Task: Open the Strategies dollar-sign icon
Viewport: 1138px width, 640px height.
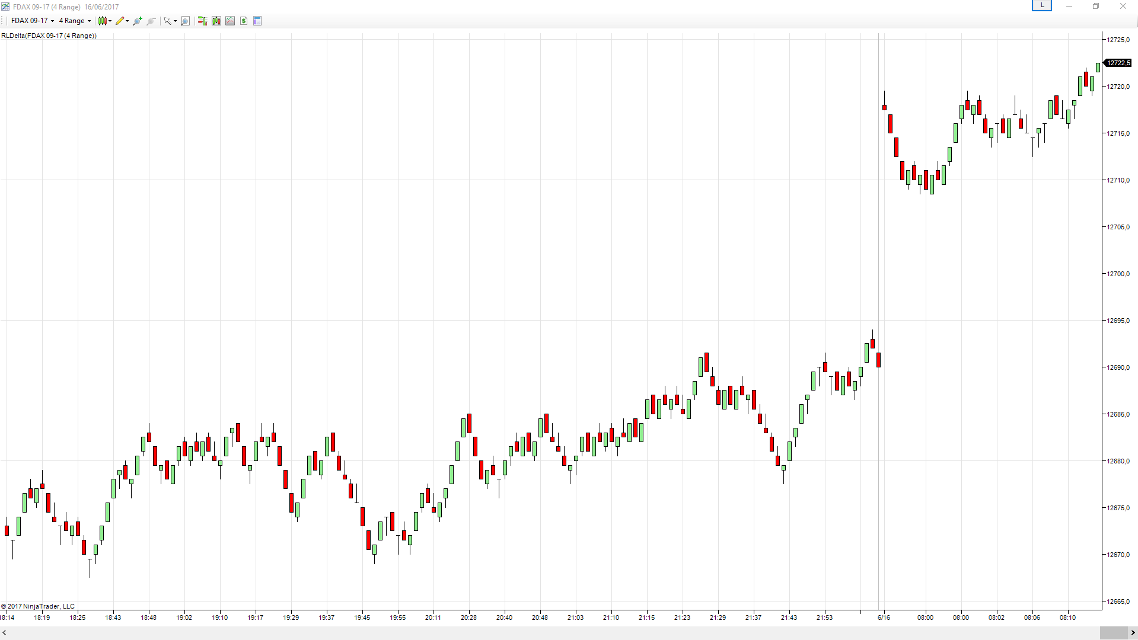Action: [x=244, y=21]
